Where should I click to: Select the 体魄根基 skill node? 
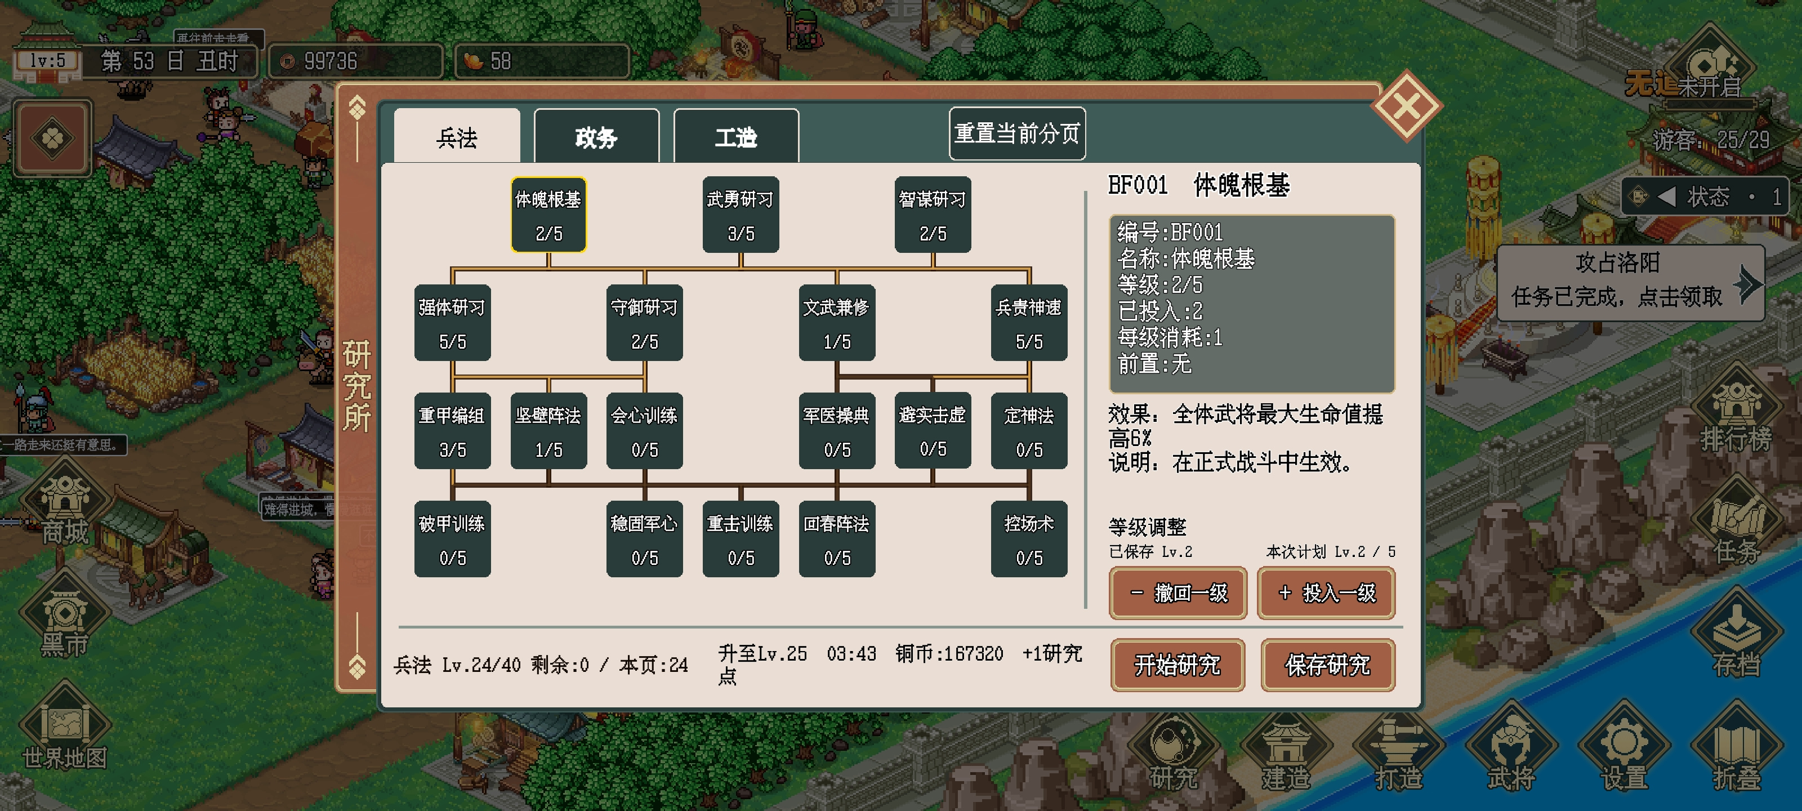click(x=548, y=215)
